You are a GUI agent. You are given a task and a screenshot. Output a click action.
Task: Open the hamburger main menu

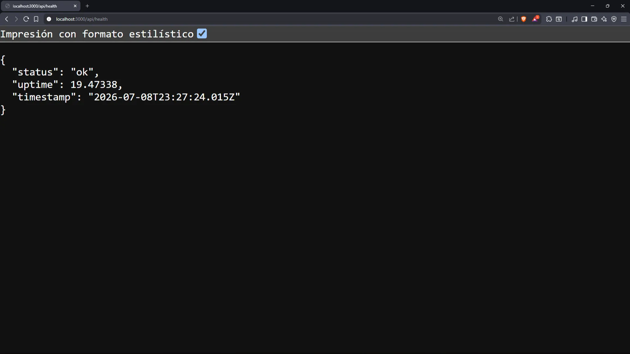tap(624, 19)
